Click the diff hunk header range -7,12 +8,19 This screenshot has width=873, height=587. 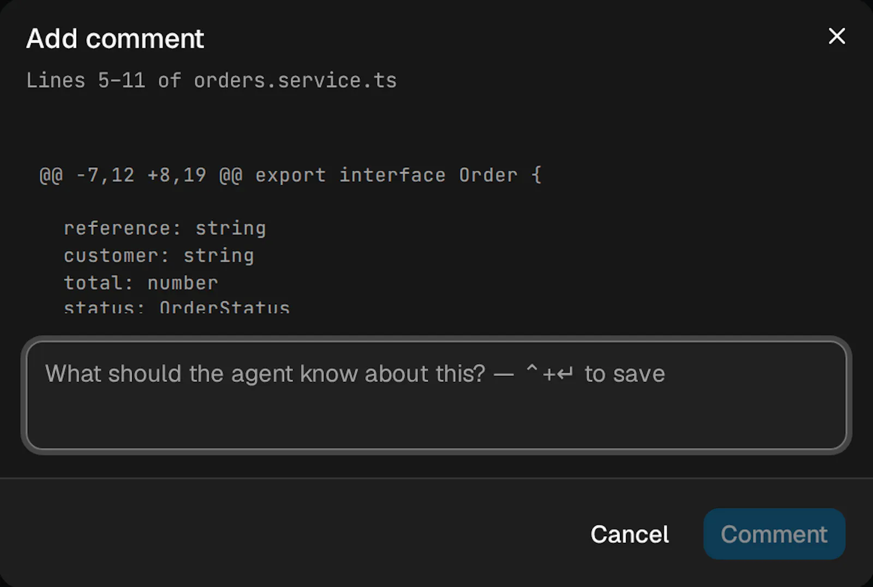[141, 175]
